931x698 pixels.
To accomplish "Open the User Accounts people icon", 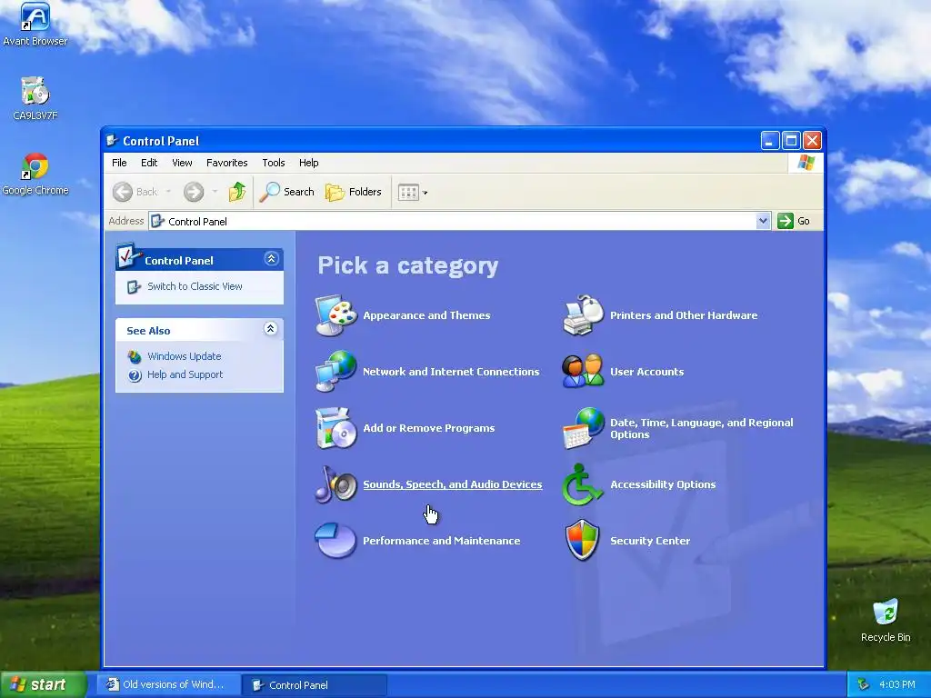I will [x=583, y=372].
